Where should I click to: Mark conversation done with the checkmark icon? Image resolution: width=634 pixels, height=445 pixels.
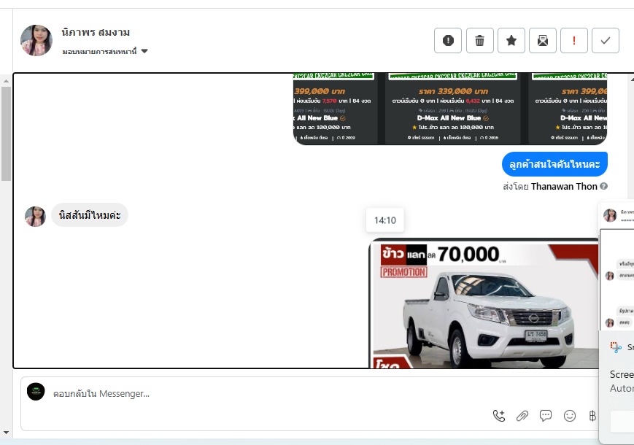point(606,40)
